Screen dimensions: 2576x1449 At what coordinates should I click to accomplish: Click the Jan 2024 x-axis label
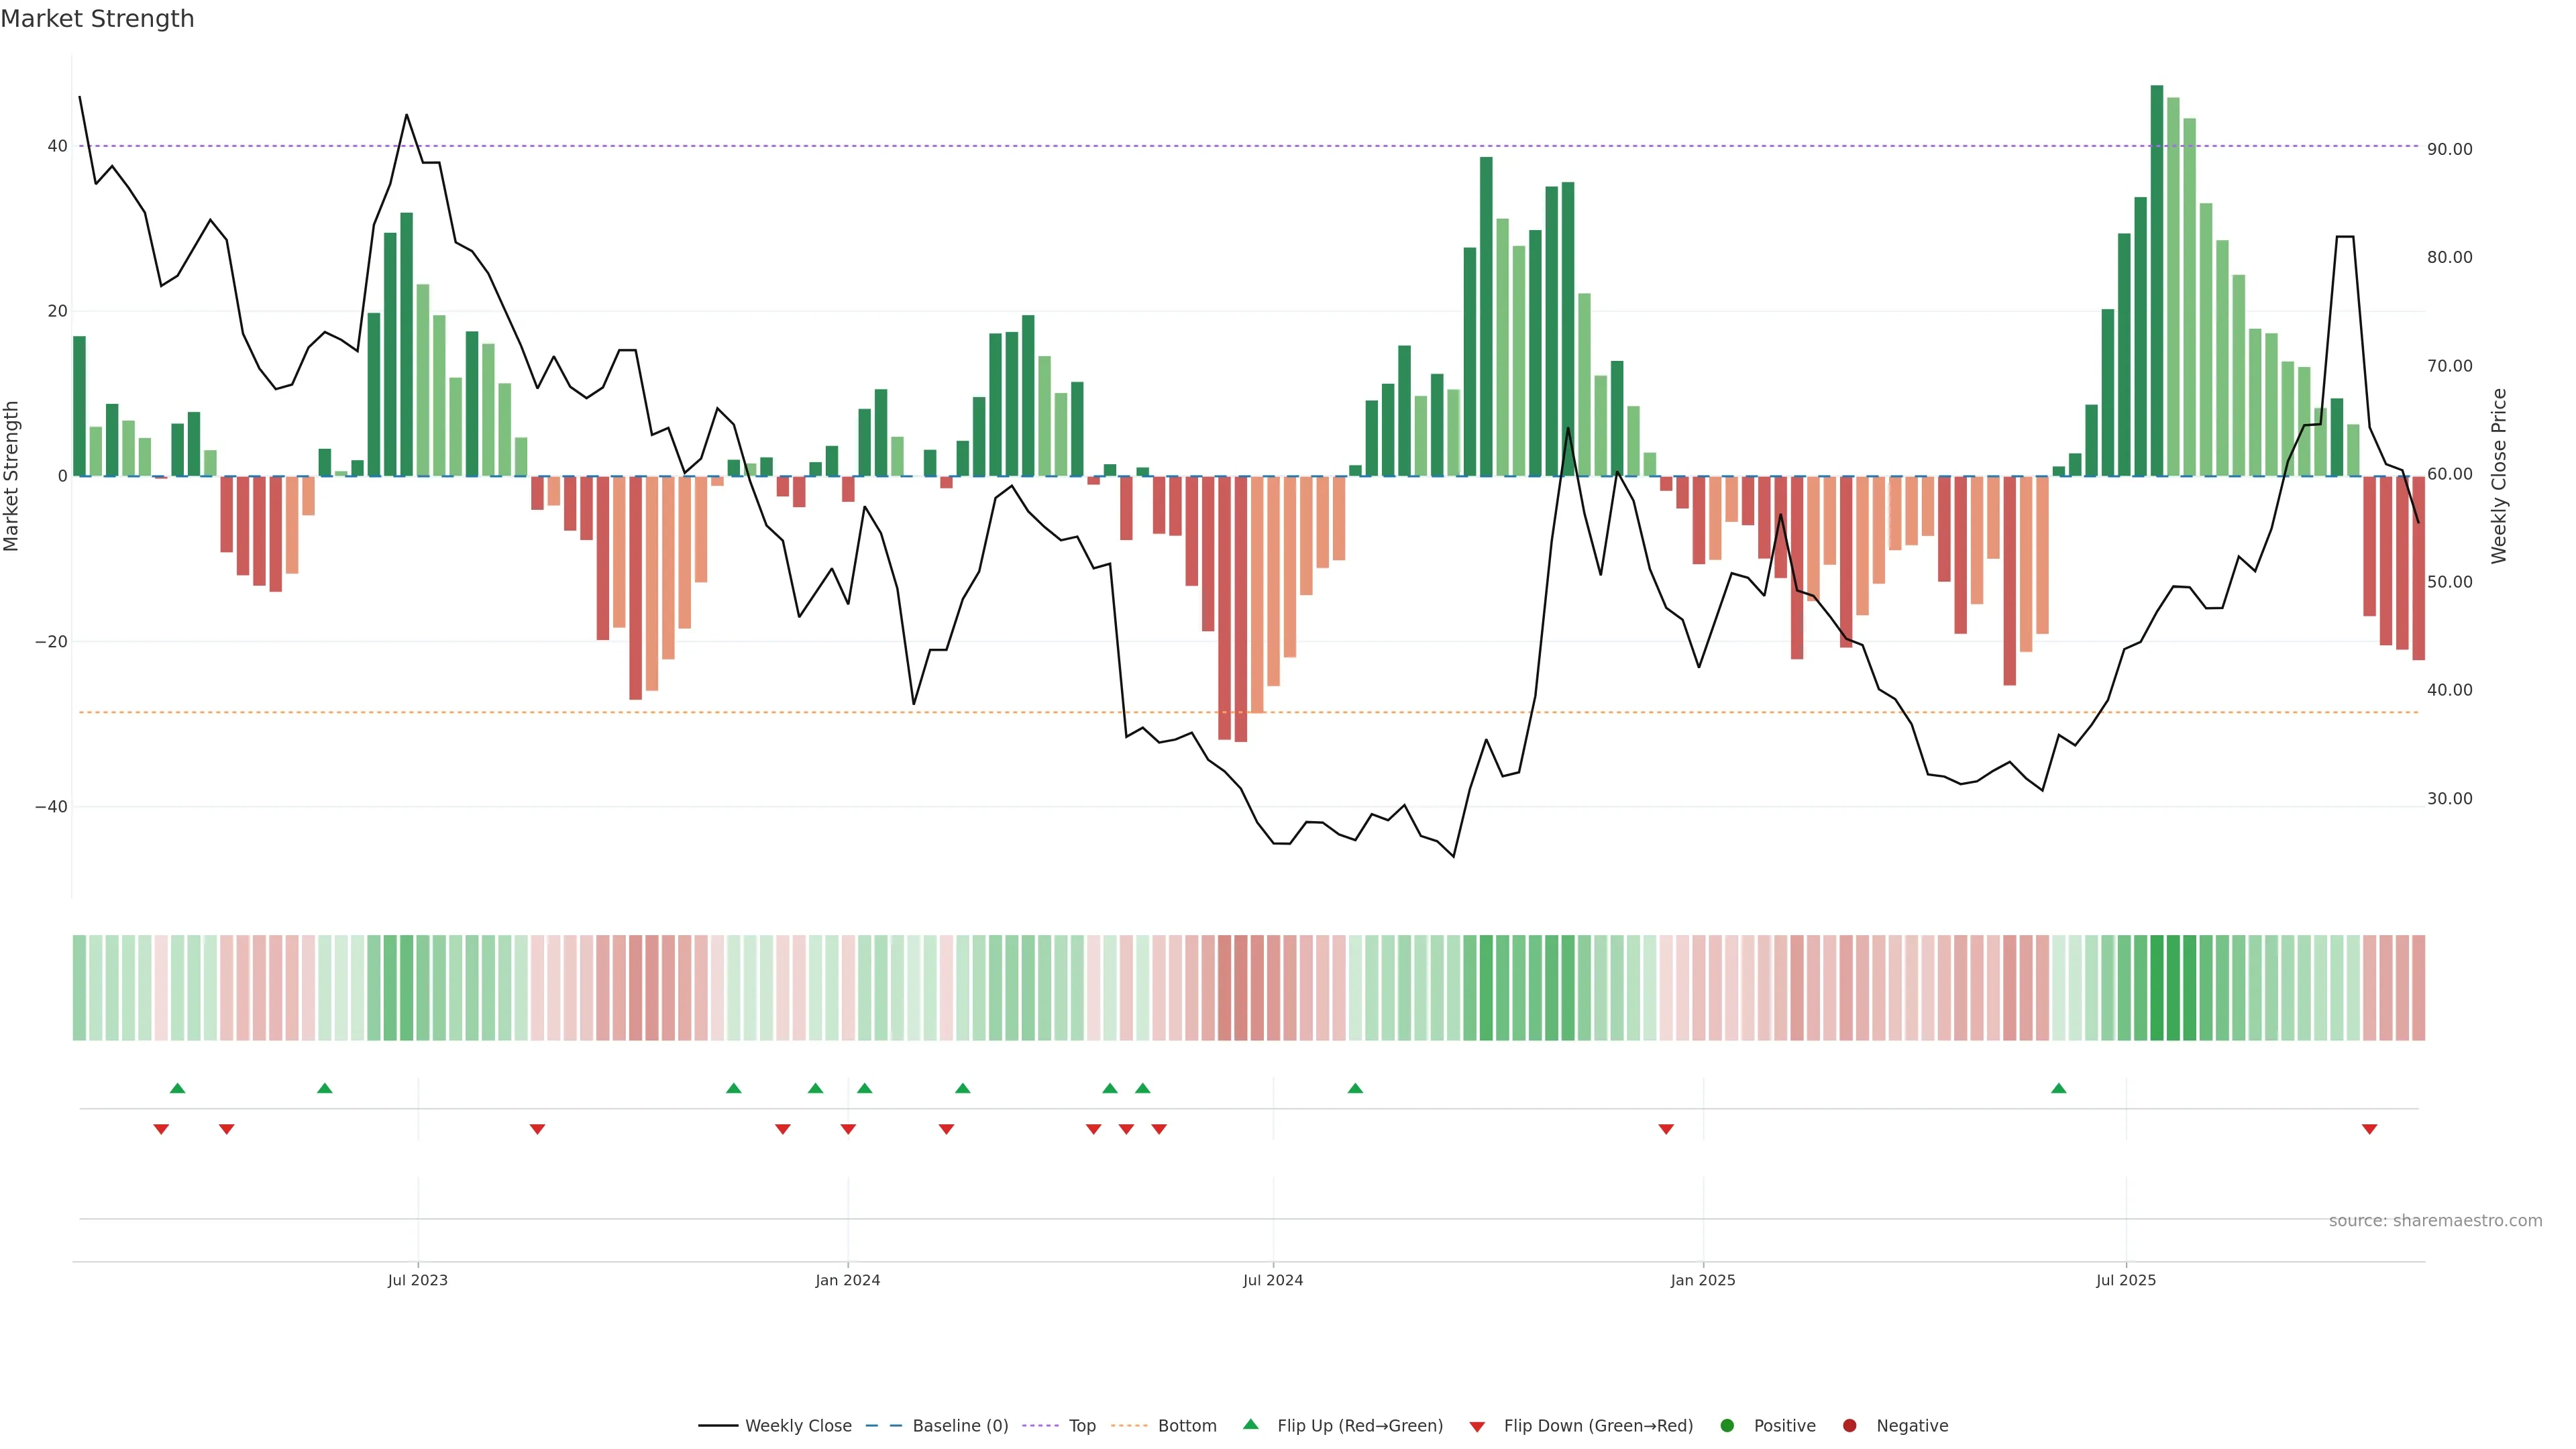pyautogui.click(x=847, y=1280)
